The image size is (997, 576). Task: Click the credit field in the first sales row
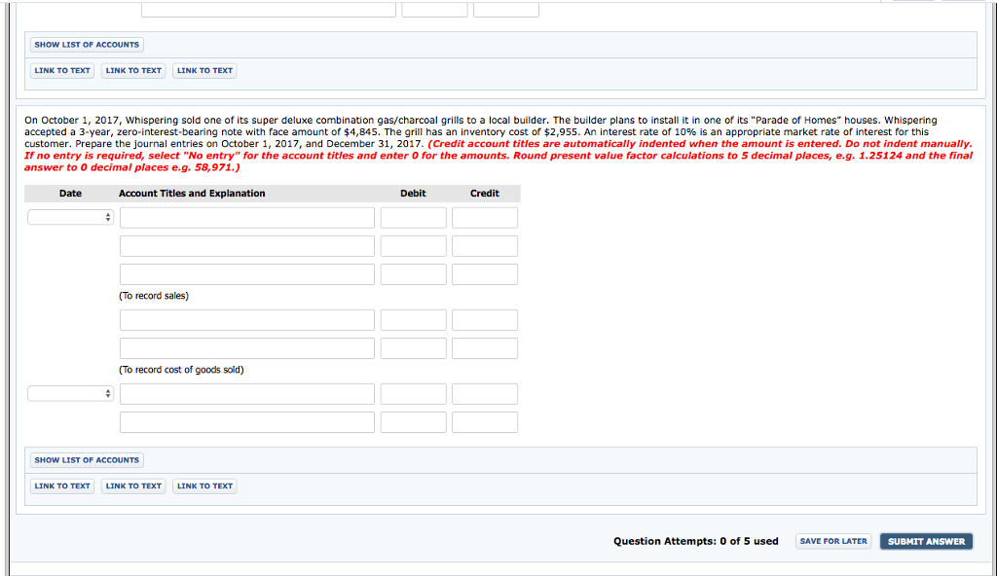point(485,217)
